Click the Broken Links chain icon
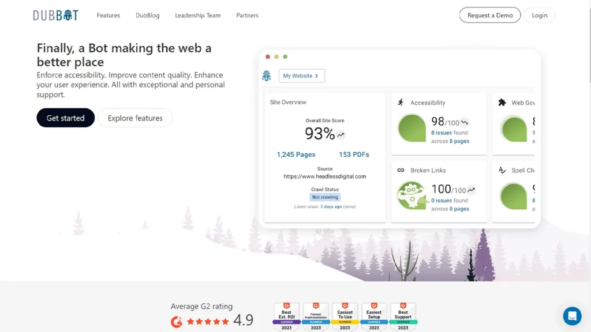This screenshot has width=591, height=332. point(401,171)
